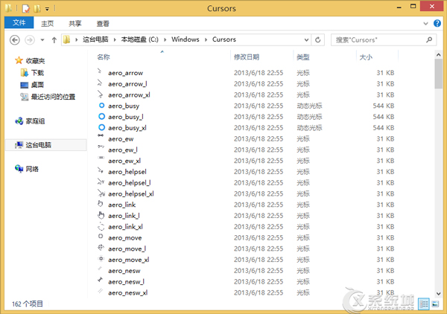
Task: Expand the address bar history dropdown
Action: point(306,40)
